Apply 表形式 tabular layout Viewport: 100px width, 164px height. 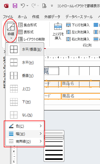pyautogui.click(x=26, y=32)
